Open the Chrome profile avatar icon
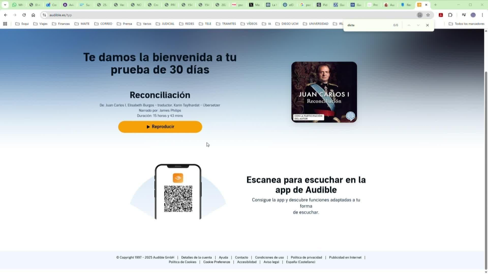Viewport: 488px width, 274px height. point(473,15)
